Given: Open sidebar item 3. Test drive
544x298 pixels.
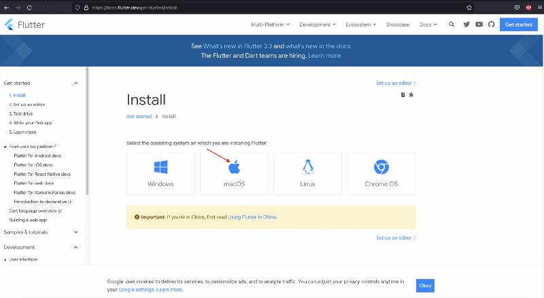Looking at the screenshot, I should 21,113.
